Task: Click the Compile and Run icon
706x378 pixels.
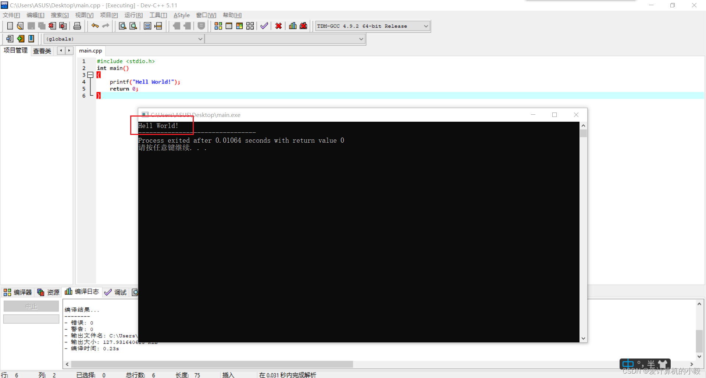Action: point(239,26)
